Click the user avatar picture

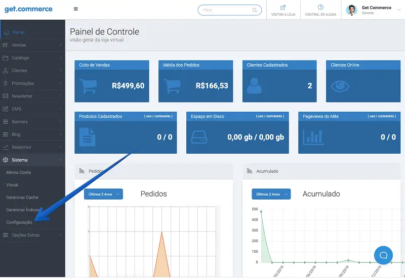click(x=352, y=10)
